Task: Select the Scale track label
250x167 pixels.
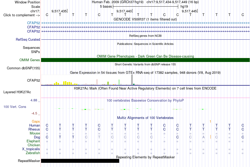Action: click(36, 7)
